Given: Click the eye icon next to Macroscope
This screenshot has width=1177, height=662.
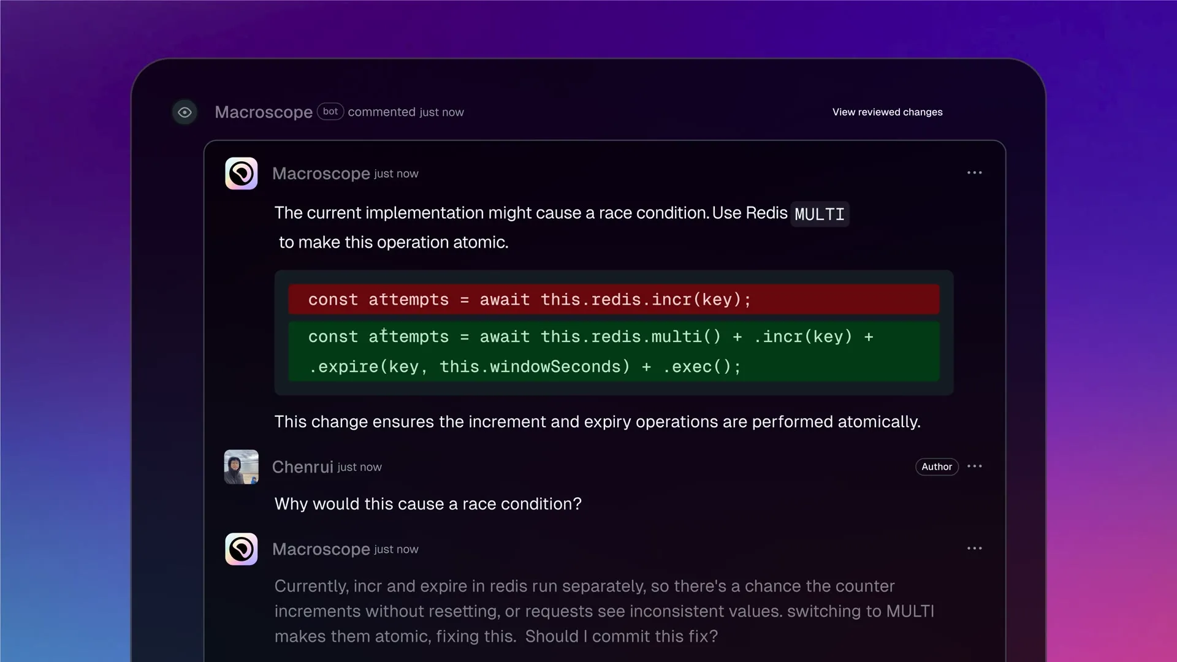Looking at the screenshot, I should 184,112.
